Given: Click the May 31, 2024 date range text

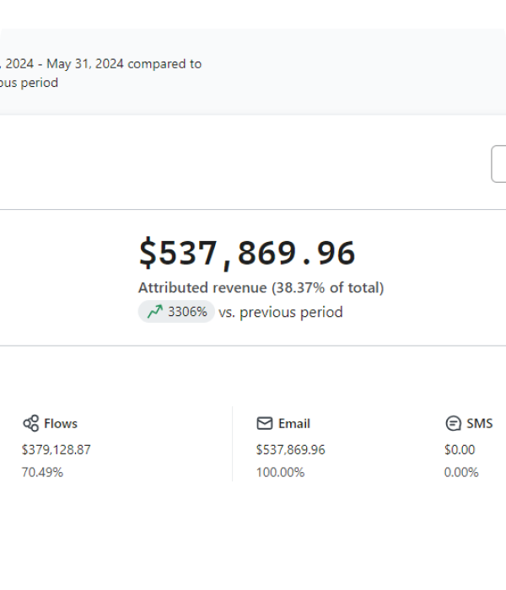Looking at the screenshot, I should click(x=85, y=64).
